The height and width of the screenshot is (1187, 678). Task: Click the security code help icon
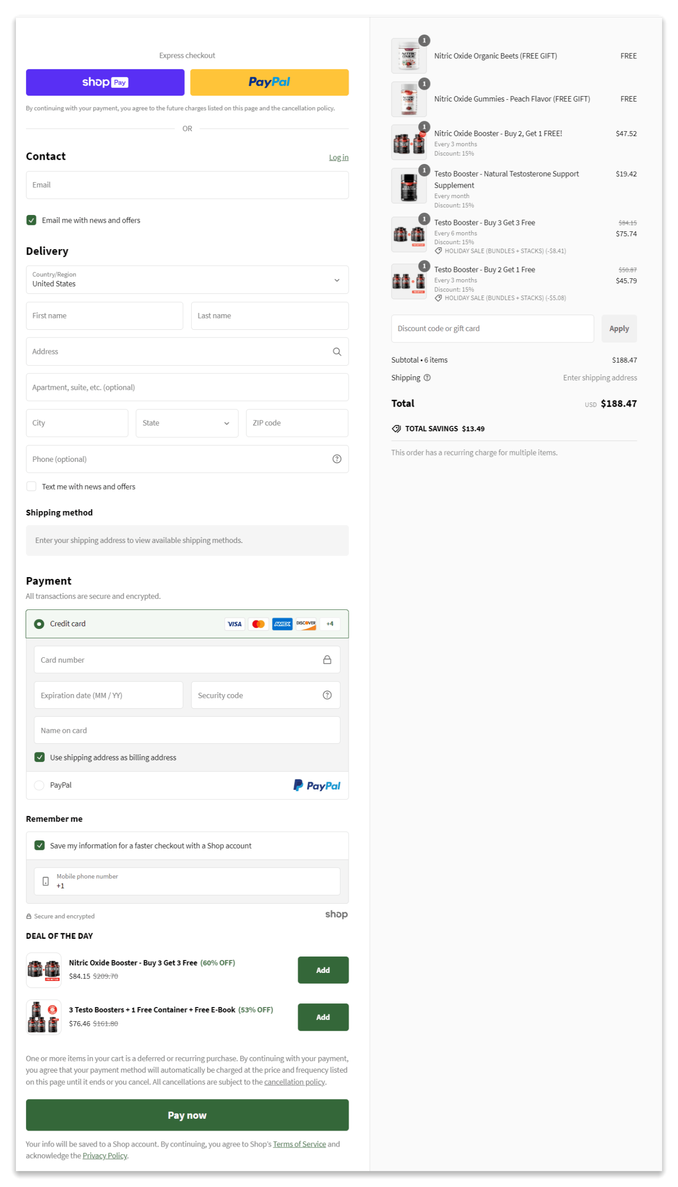[327, 695]
